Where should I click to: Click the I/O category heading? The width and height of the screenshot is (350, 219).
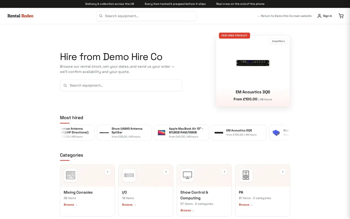(x=125, y=192)
